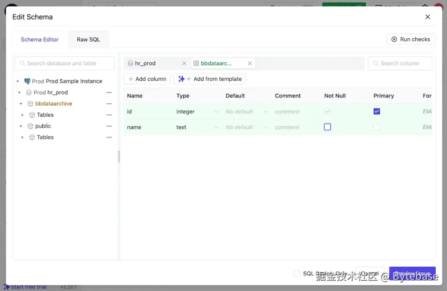
Task: Click sparkle icon on Add from template
Action: (181, 79)
